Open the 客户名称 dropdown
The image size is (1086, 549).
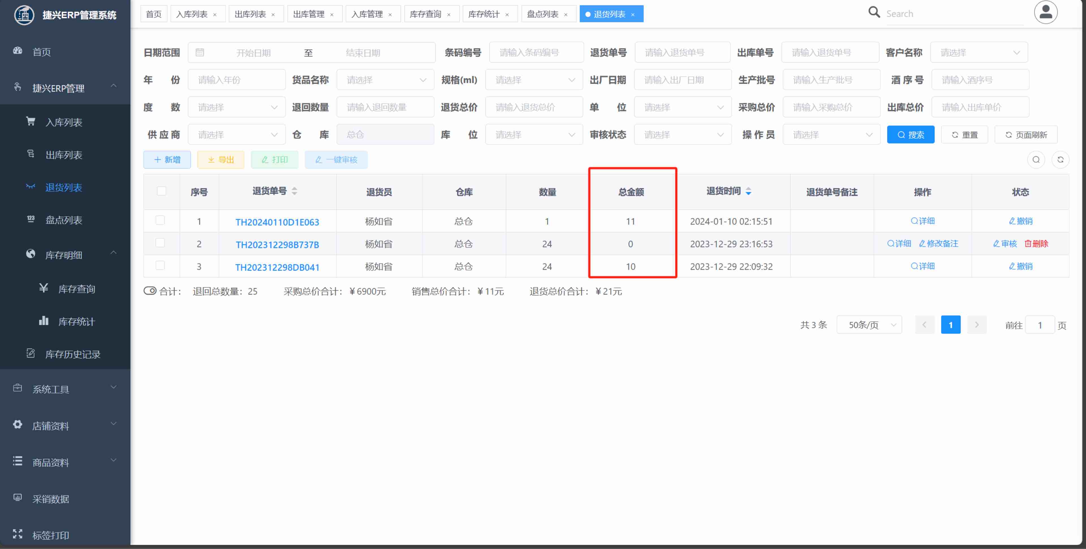[x=979, y=52]
